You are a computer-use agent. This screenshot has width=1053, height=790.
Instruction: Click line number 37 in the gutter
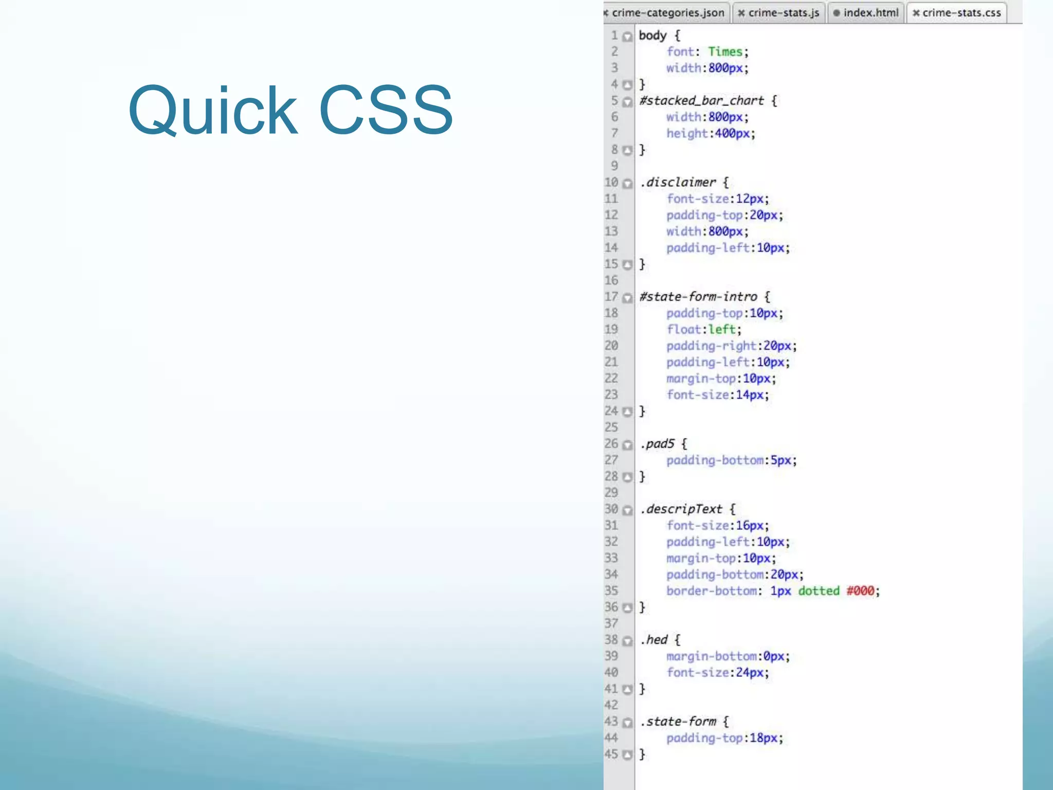(x=611, y=623)
